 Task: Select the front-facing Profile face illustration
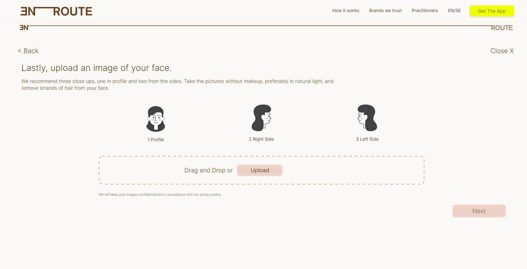[x=155, y=119]
